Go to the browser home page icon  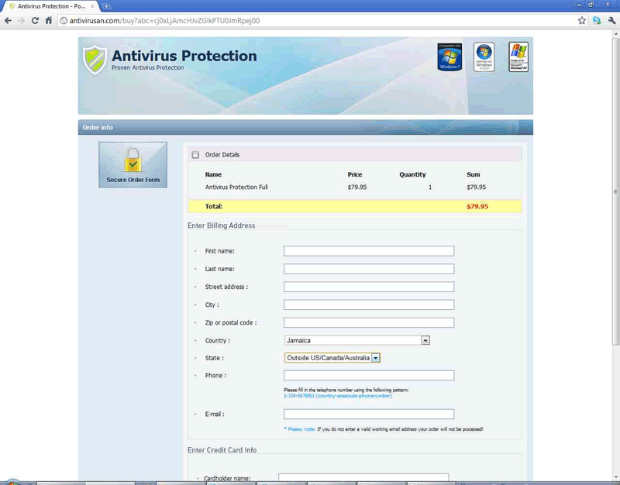[48, 20]
